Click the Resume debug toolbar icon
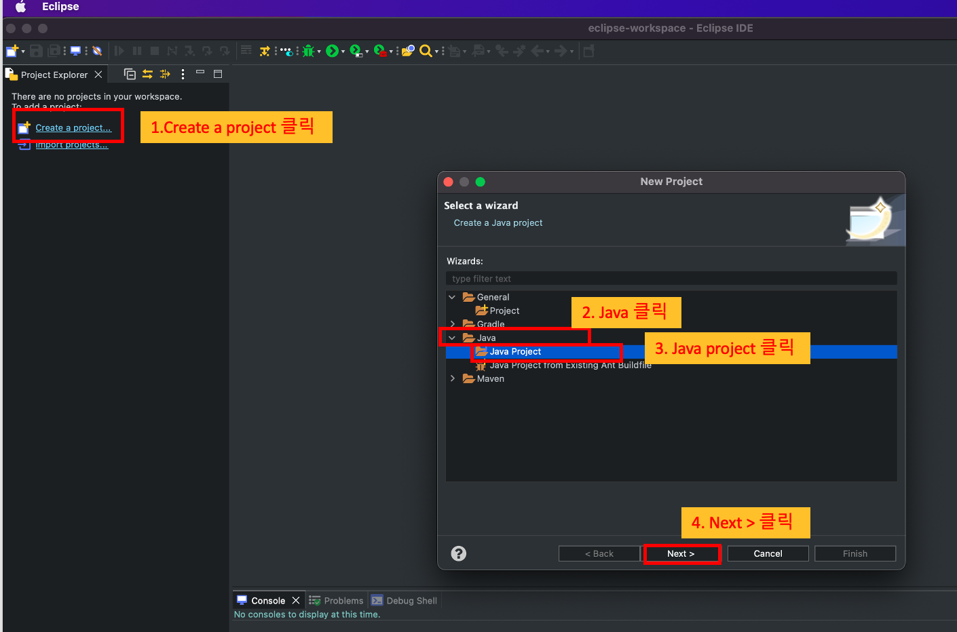This screenshot has height=632, width=957. [x=119, y=51]
